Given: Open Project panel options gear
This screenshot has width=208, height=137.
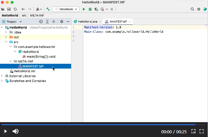Looking at the screenshot, I should tap(62, 22).
